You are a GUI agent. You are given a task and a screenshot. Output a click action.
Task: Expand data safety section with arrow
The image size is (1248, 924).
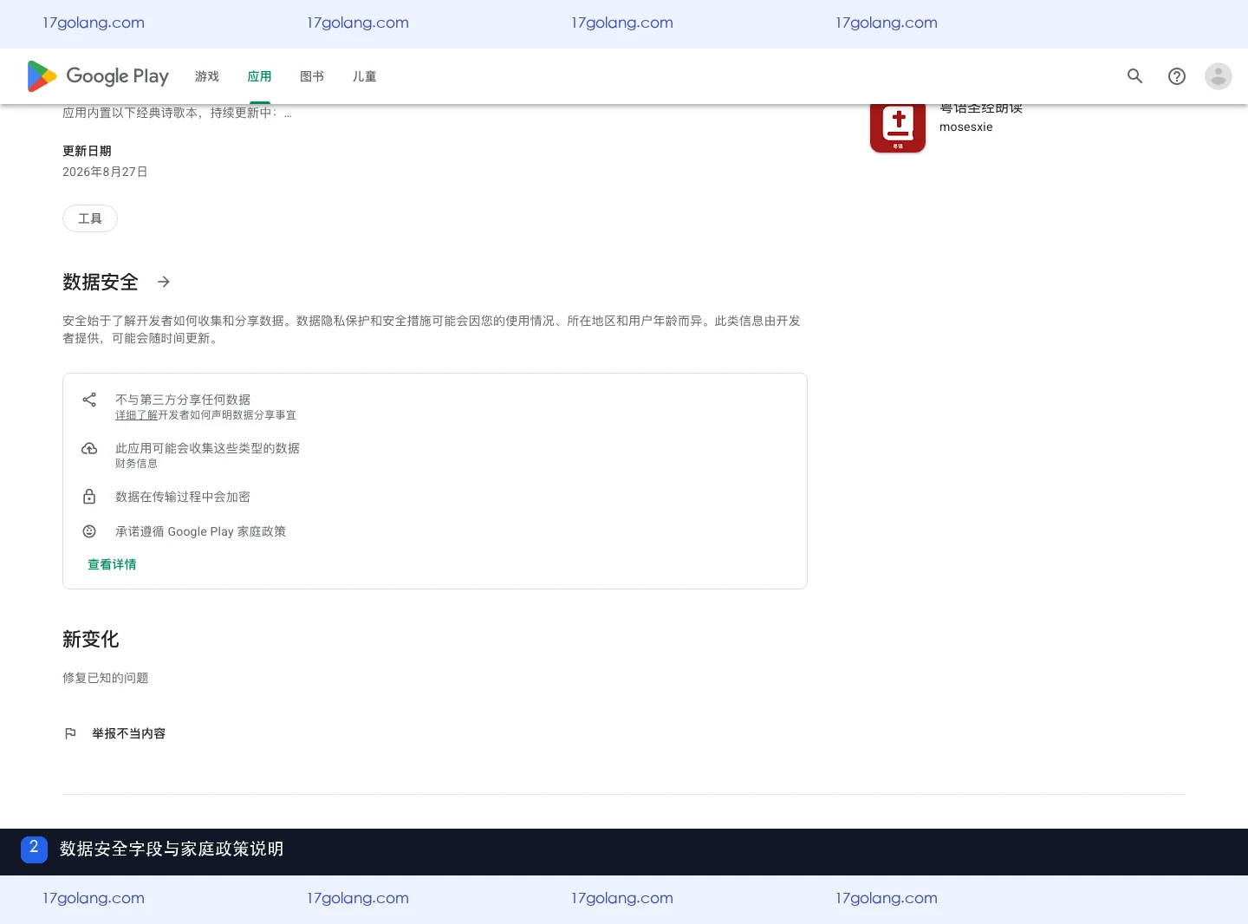164,282
